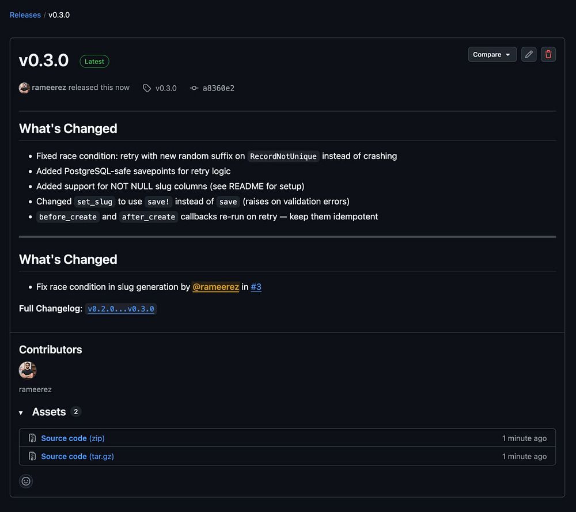
Task: Click the tar.gz file archive icon
Action: point(33,456)
